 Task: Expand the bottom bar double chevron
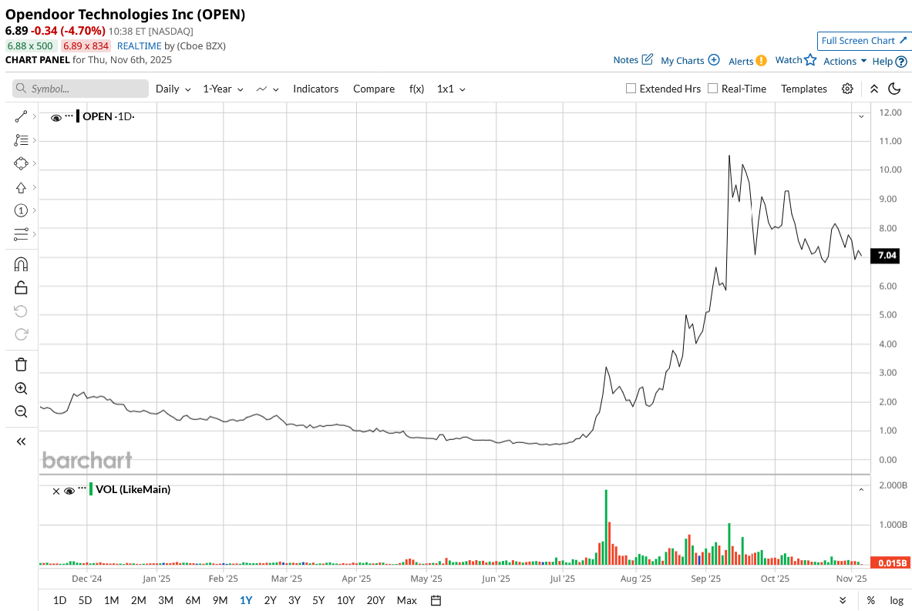[843, 600]
